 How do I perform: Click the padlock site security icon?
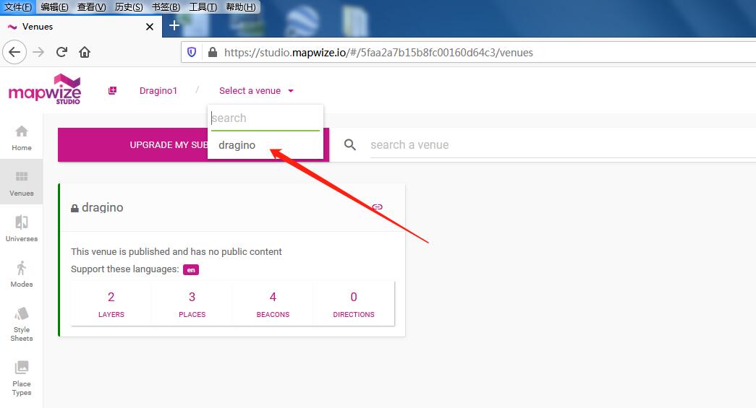(x=213, y=52)
